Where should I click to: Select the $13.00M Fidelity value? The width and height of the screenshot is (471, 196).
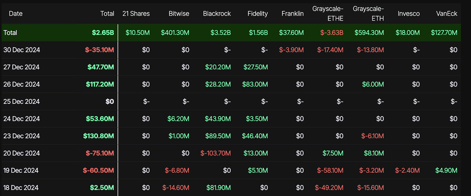coord(256,153)
